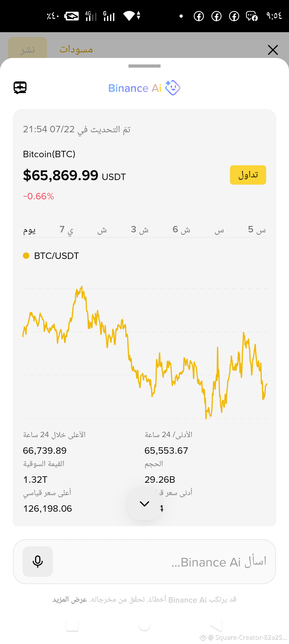This screenshot has height=644, width=289.
Task: Open the عرض المزيد link
Action: 70,599
